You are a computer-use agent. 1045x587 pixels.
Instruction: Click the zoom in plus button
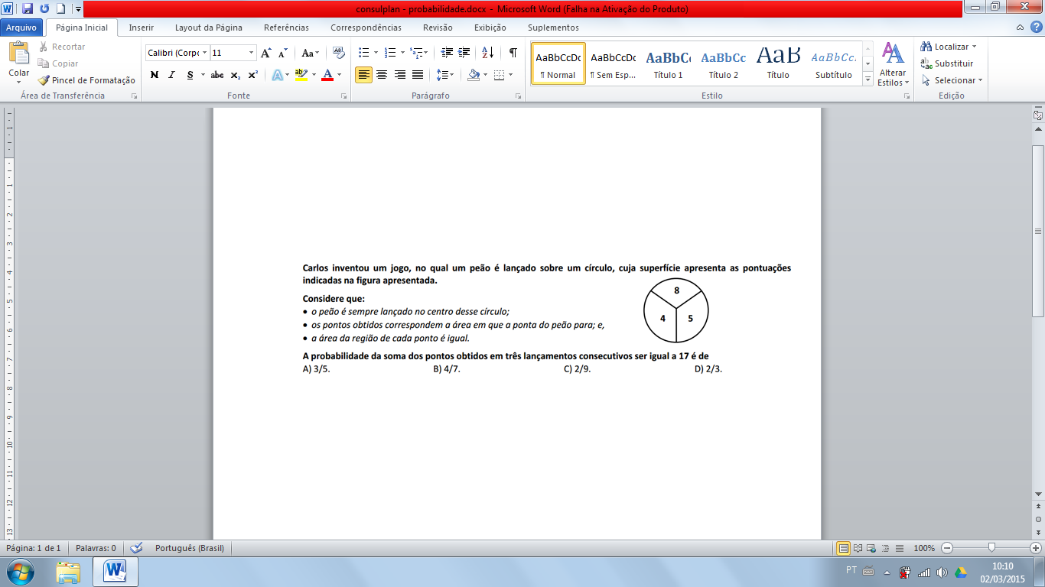[x=1036, y=548]
